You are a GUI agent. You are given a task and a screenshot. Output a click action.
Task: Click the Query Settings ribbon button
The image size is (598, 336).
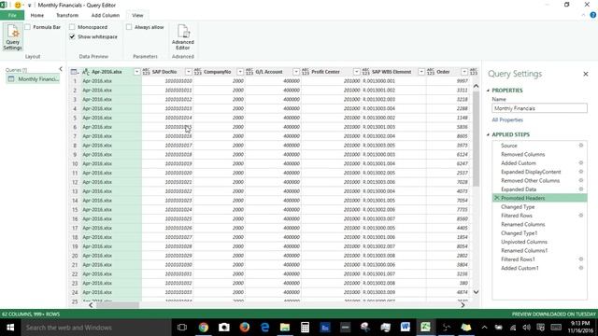[12, 37]
